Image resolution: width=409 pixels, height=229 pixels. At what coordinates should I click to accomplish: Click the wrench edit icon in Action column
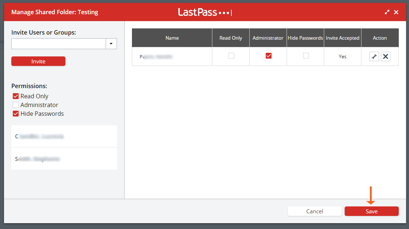[x=374, y=56]
